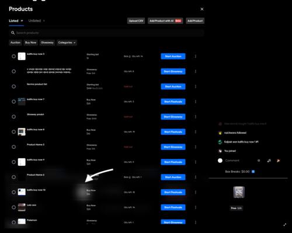
Task: Select the radio button for the buy now 5 row
Action: point(13,56)
